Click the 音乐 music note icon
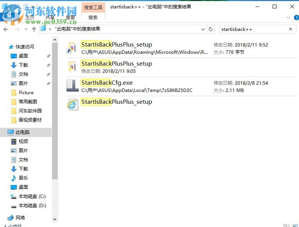Viewport: 299px width, 227px height. pos(14,178)
